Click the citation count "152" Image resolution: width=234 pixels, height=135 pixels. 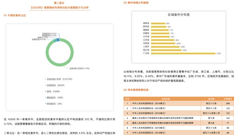(x=228, y=108)
